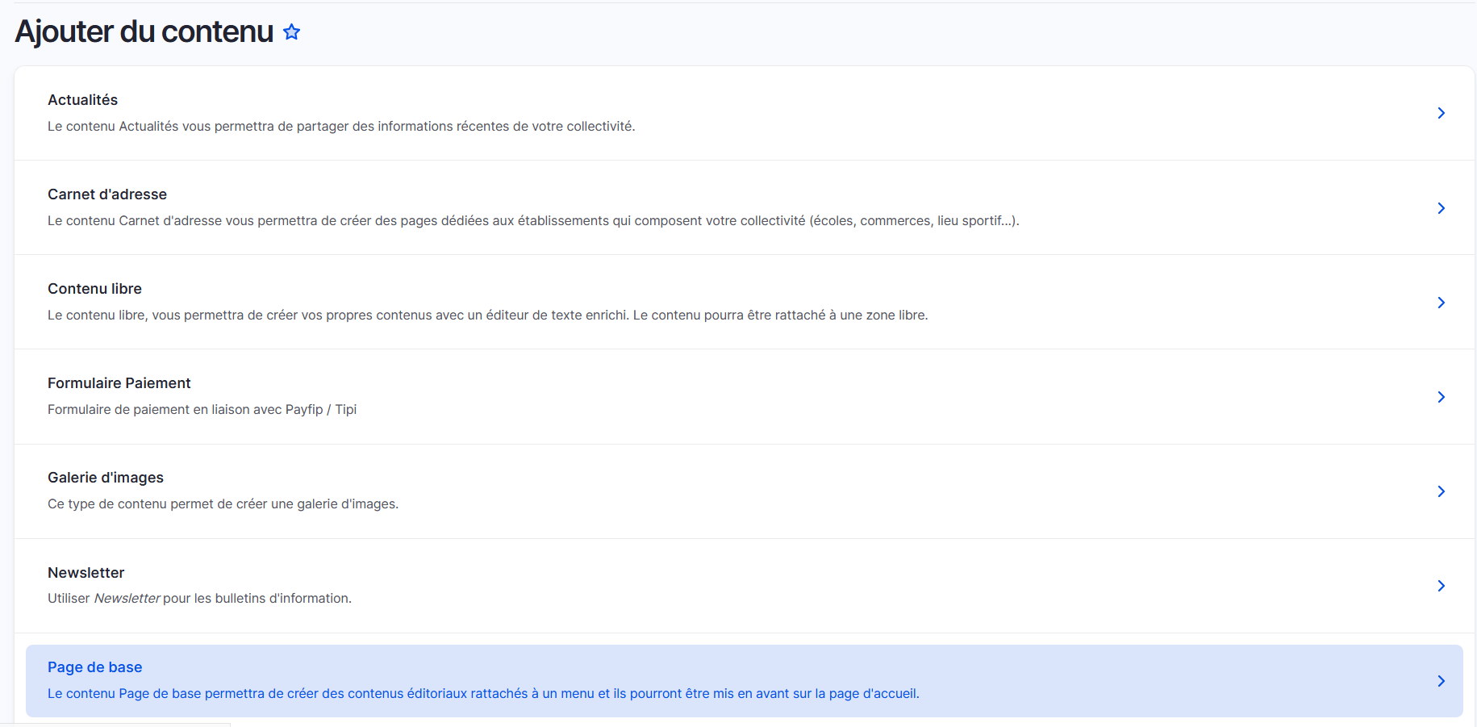The image size is (1477, 727).
Task: Click the favorite star next to page title
Action: 291,32
